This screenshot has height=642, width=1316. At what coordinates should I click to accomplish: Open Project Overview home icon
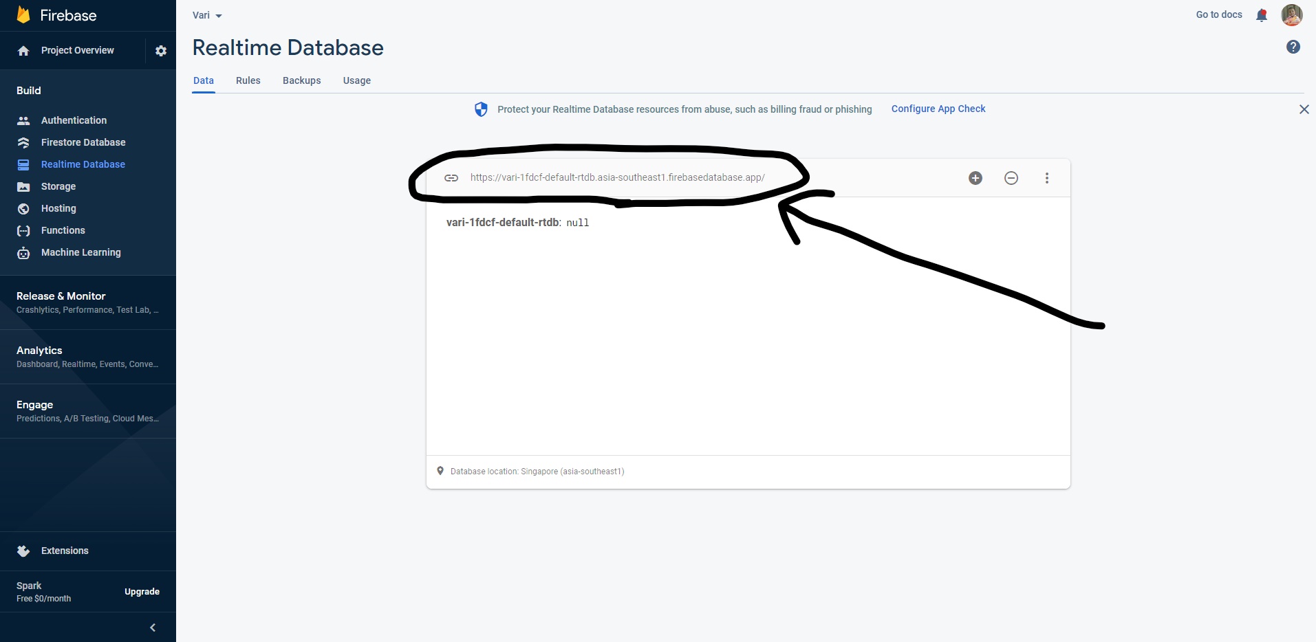click(x=23, y=51)
